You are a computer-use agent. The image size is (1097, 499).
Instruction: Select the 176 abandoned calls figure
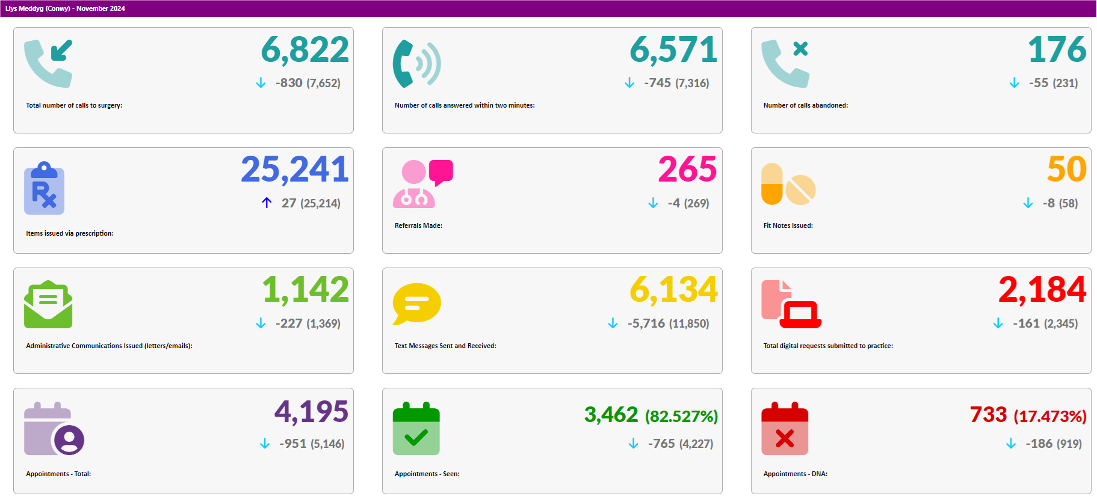1057,50
